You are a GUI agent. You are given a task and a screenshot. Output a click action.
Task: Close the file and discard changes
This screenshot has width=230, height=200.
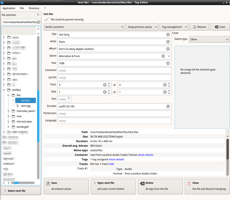click(207, 187)
